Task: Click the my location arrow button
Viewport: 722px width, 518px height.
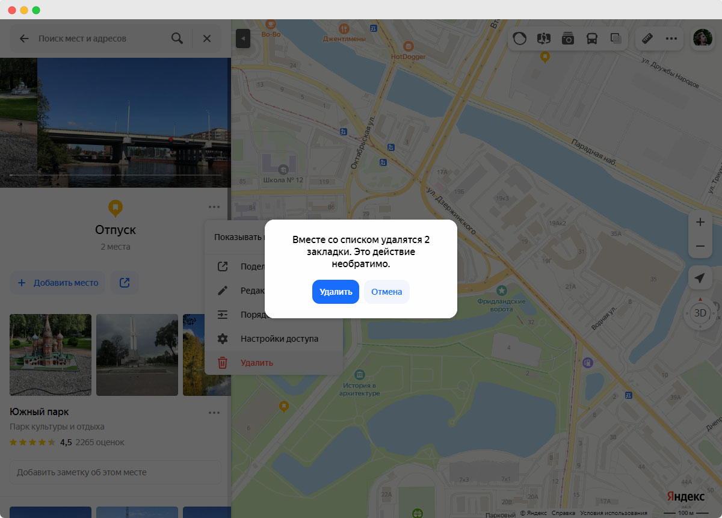Action: point(700,278)
